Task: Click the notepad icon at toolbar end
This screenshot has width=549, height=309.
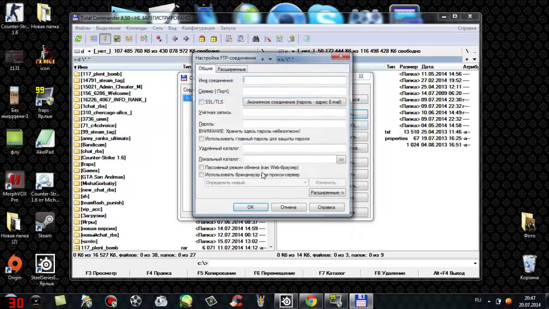Action: [x=306, y=39]
